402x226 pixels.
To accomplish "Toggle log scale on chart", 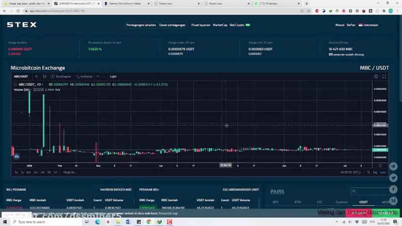I will point(375,172).
